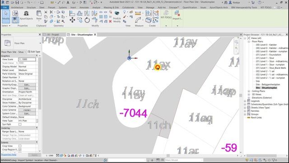The height and width of the screenshot is (163, 289).
Task: Click Edit for Visibility/Graphics Overrides
Action: pyautogui.click(x=27, y=85)
